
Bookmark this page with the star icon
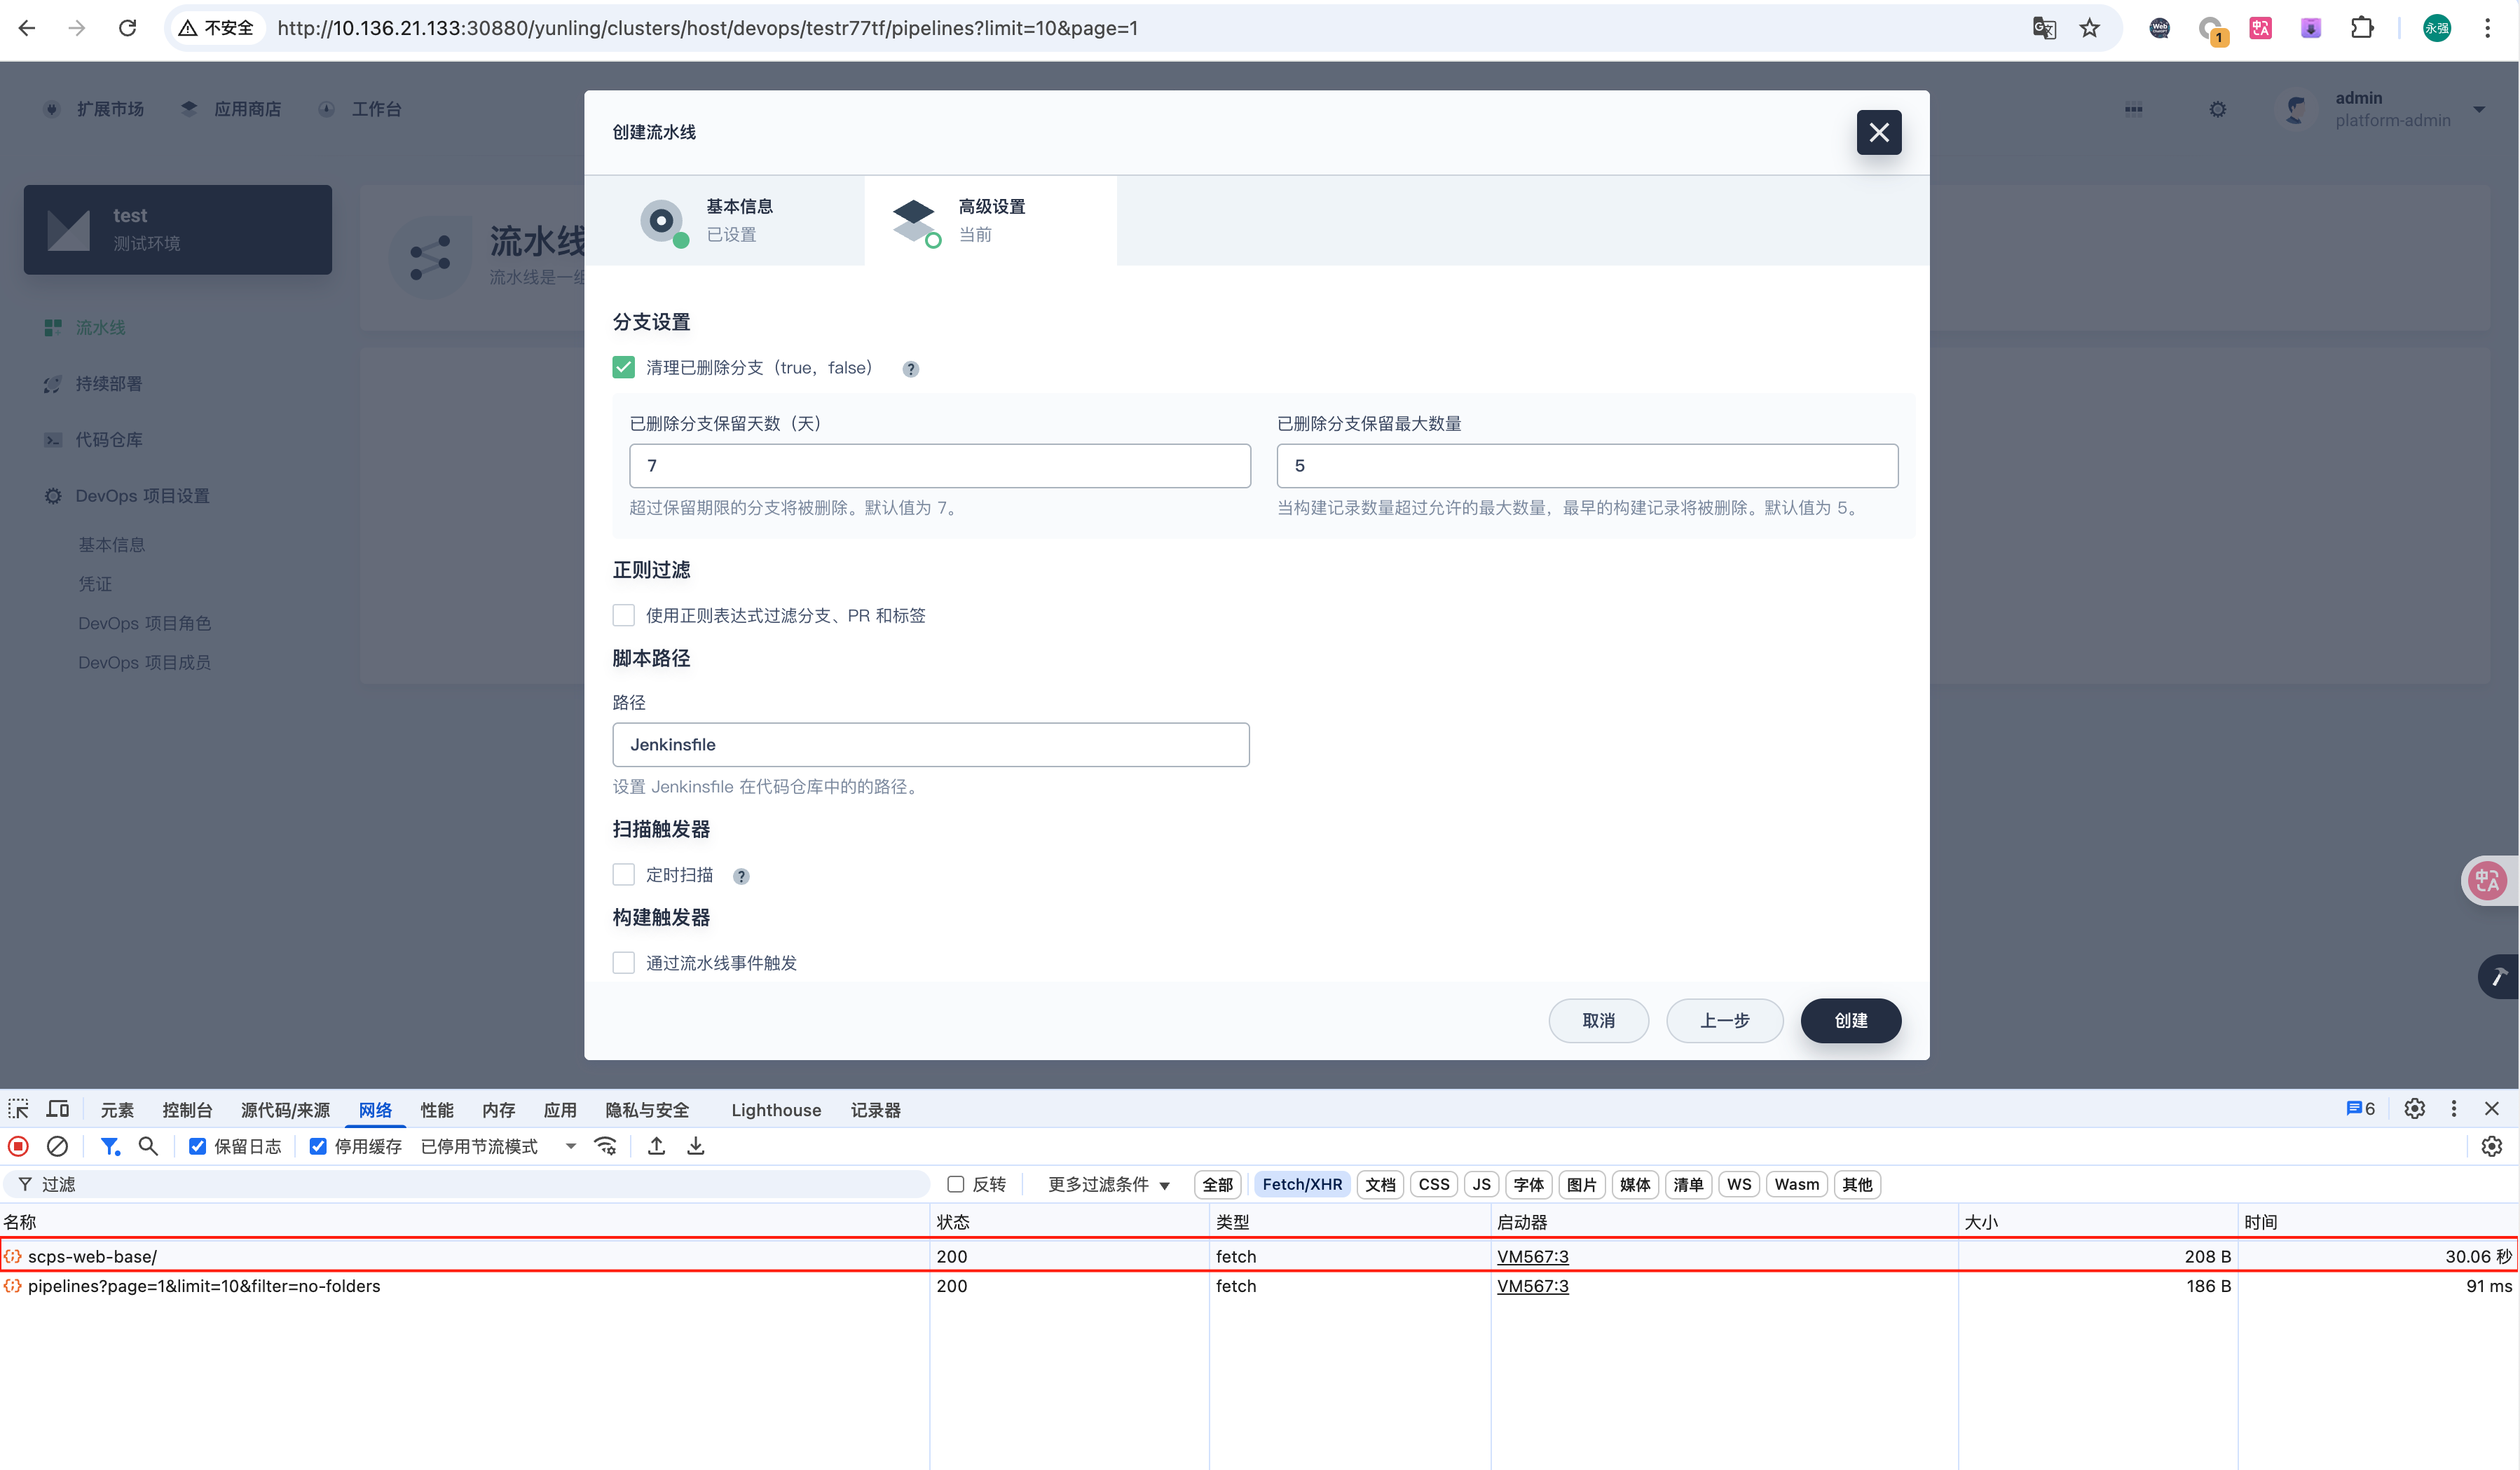[2089, 28]
